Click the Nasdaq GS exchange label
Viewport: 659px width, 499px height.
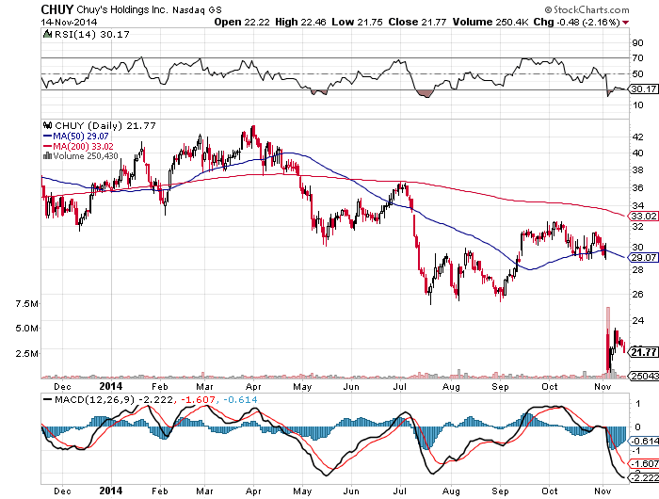click(197, 9)
